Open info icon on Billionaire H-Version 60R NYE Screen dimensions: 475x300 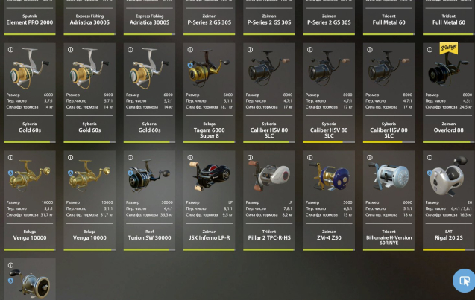click(x=370, y=157)
